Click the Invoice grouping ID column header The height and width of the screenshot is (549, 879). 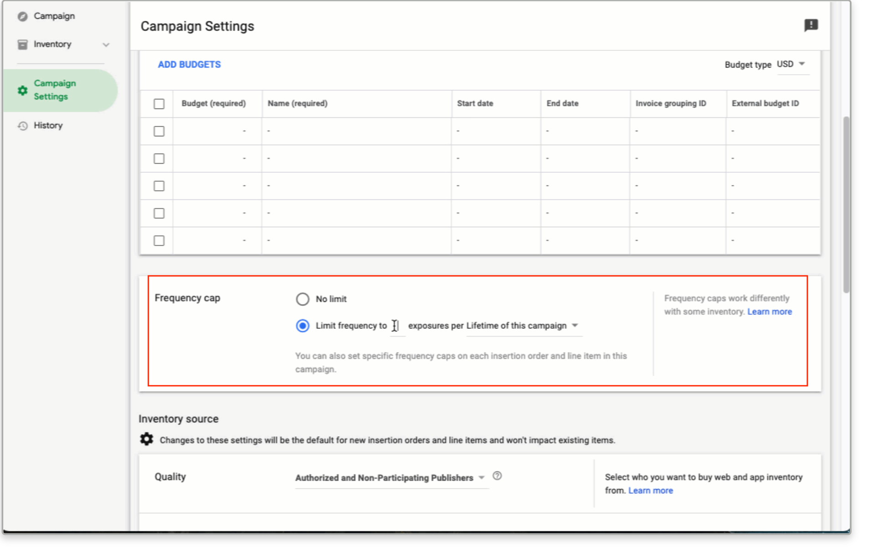tap(671, 104)
